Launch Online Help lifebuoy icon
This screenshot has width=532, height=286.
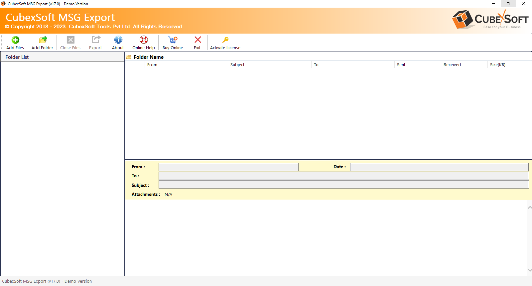click(144, 40)
